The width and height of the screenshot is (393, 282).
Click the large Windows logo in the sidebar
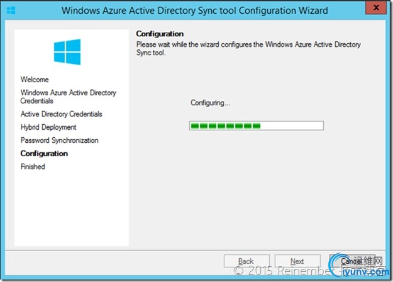pyautogui.click(x=67, y=52)
